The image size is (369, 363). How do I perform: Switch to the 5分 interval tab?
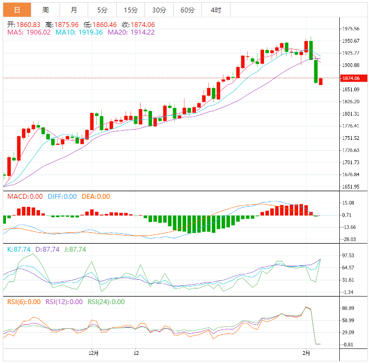point(102,10)
